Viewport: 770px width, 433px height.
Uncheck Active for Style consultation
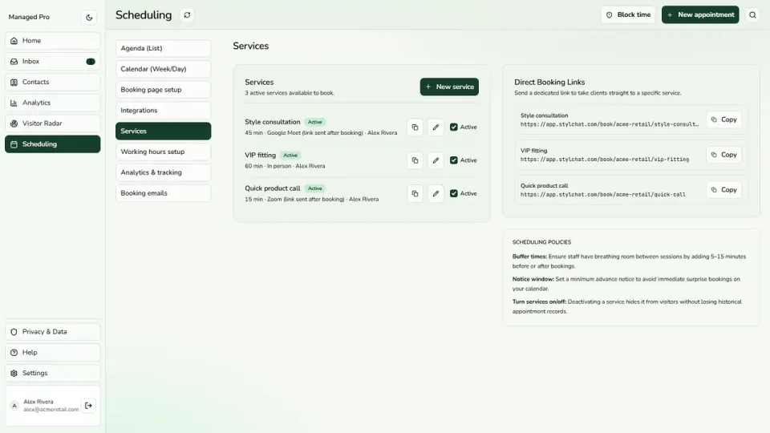[454, 127]
